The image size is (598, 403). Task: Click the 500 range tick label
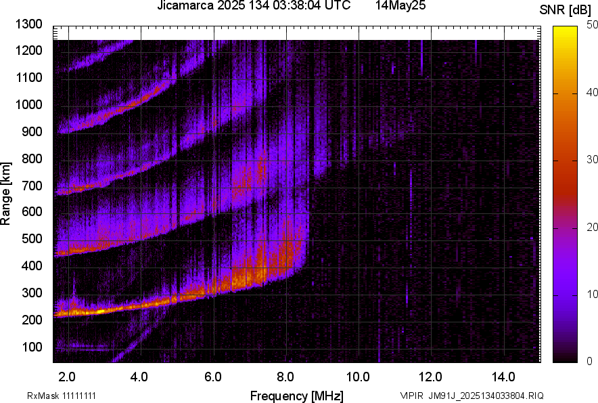(32, 238)
